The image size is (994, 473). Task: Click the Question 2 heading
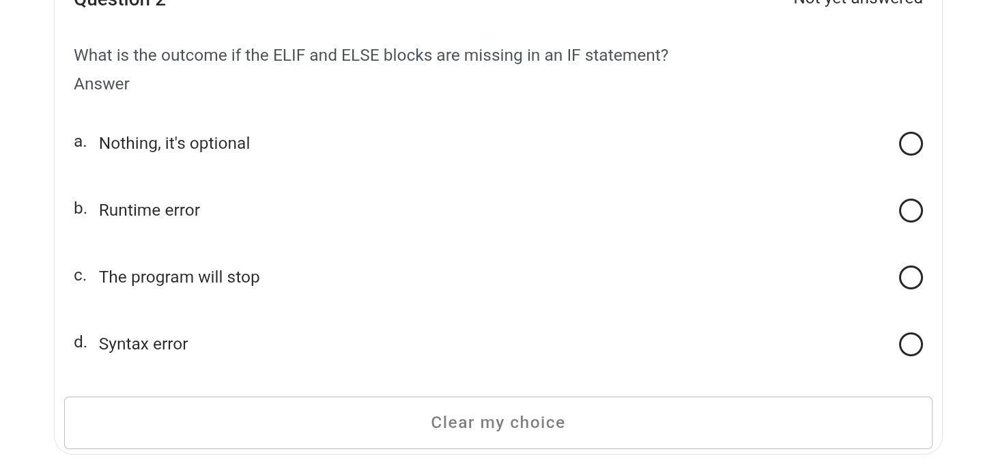pyautogui.click(x=119, y=3)
